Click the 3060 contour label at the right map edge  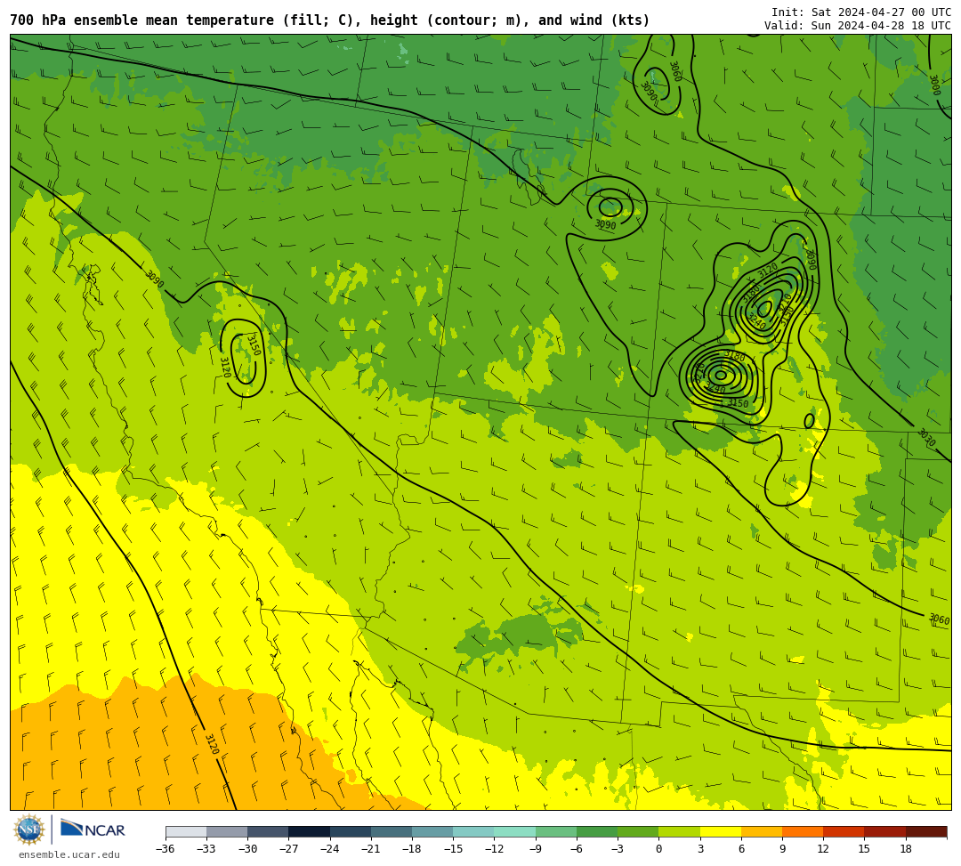tap(939, 619)
